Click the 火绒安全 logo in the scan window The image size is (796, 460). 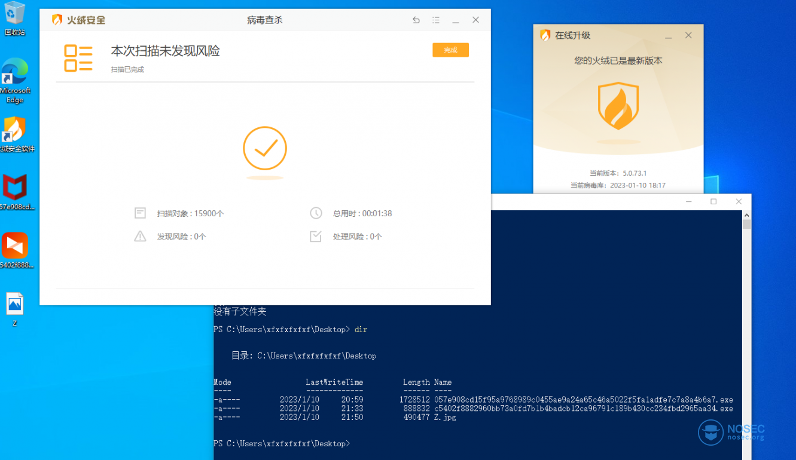78,20
